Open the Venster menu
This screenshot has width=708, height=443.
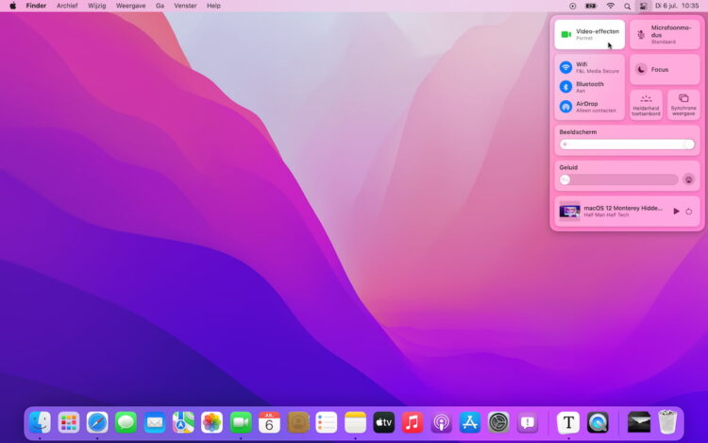pos(185,6)
